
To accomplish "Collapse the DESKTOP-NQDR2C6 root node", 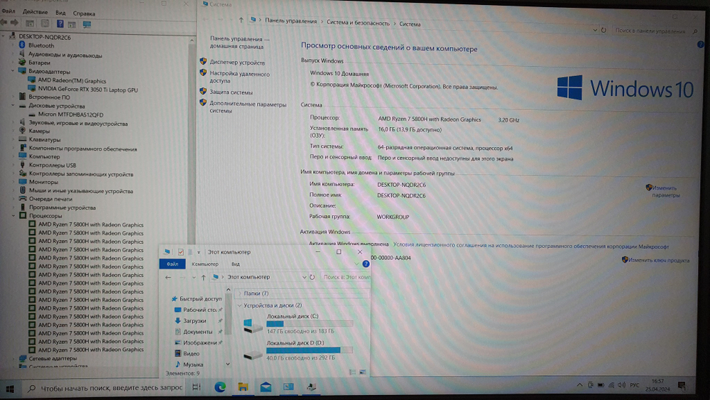I will coord(4,37).
